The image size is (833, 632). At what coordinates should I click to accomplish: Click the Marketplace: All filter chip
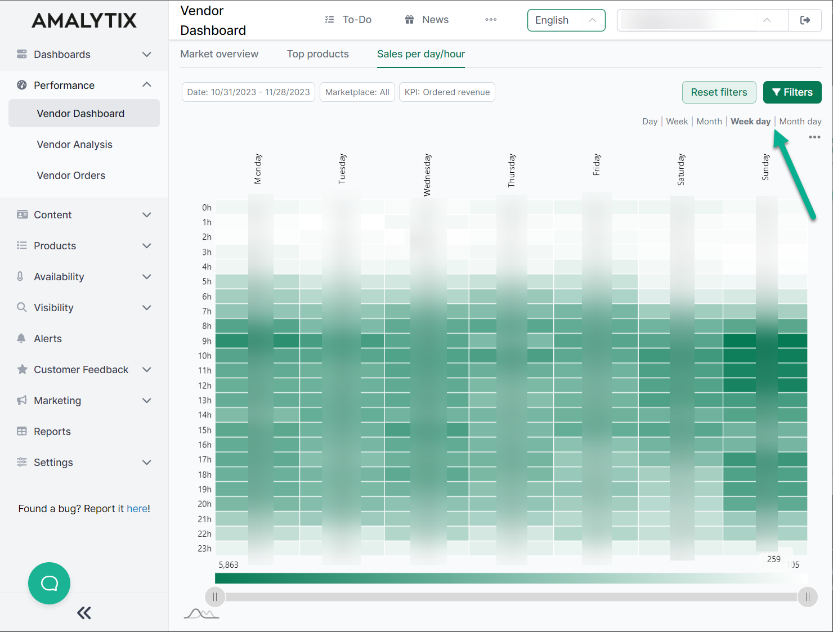357,92
